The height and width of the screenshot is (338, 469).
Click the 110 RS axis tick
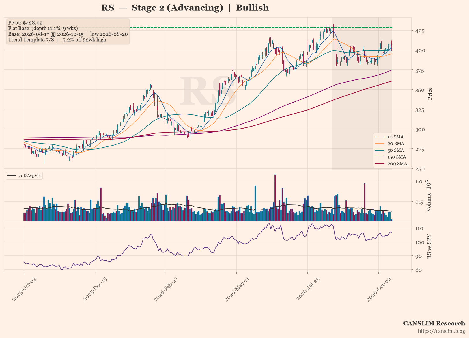click(419, 229)
